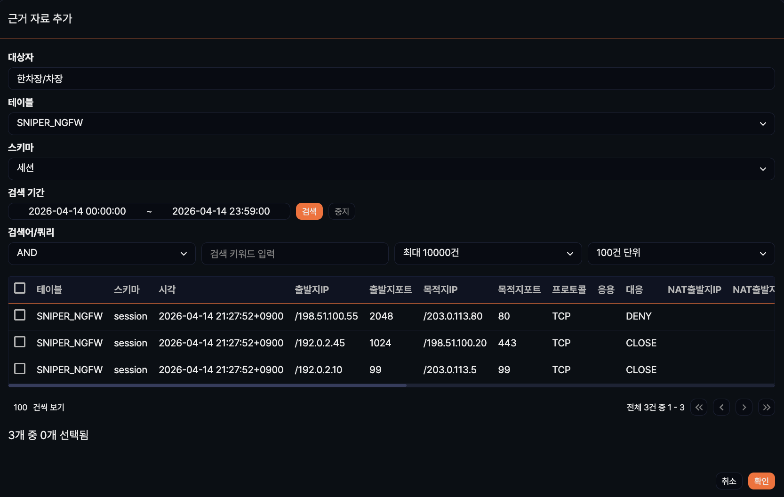Image resolution: width=784 pixels, height=497 pixels.
Task: Click the 검색 키워드 입력 field
Action: click(295, 254)
